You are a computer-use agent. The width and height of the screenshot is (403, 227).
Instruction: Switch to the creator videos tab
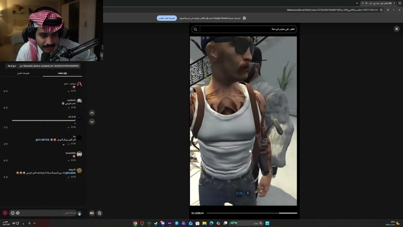click(23, 73)
